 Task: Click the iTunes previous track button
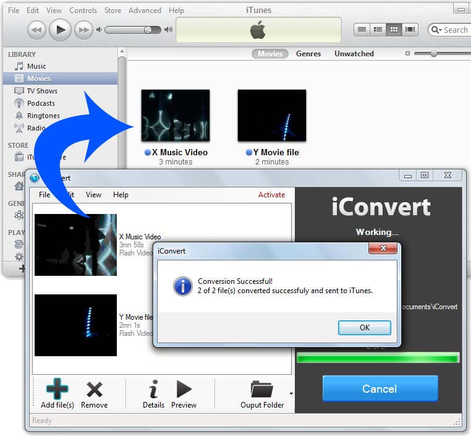36,30
